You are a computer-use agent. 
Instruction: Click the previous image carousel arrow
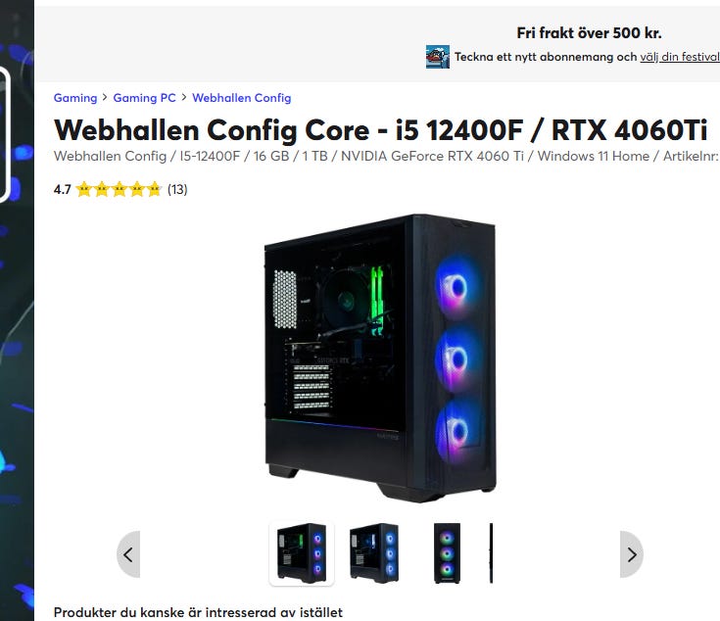click(x=128, y=554)
